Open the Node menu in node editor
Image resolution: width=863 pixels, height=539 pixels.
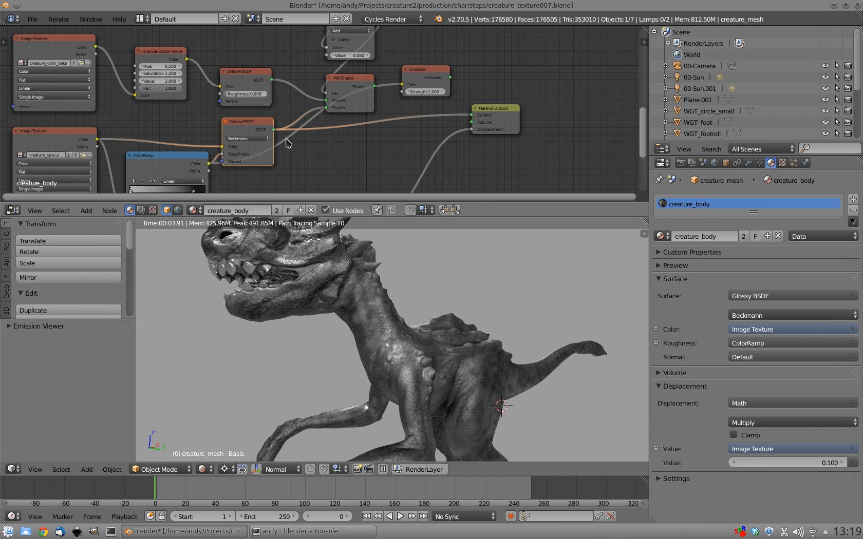109,210
